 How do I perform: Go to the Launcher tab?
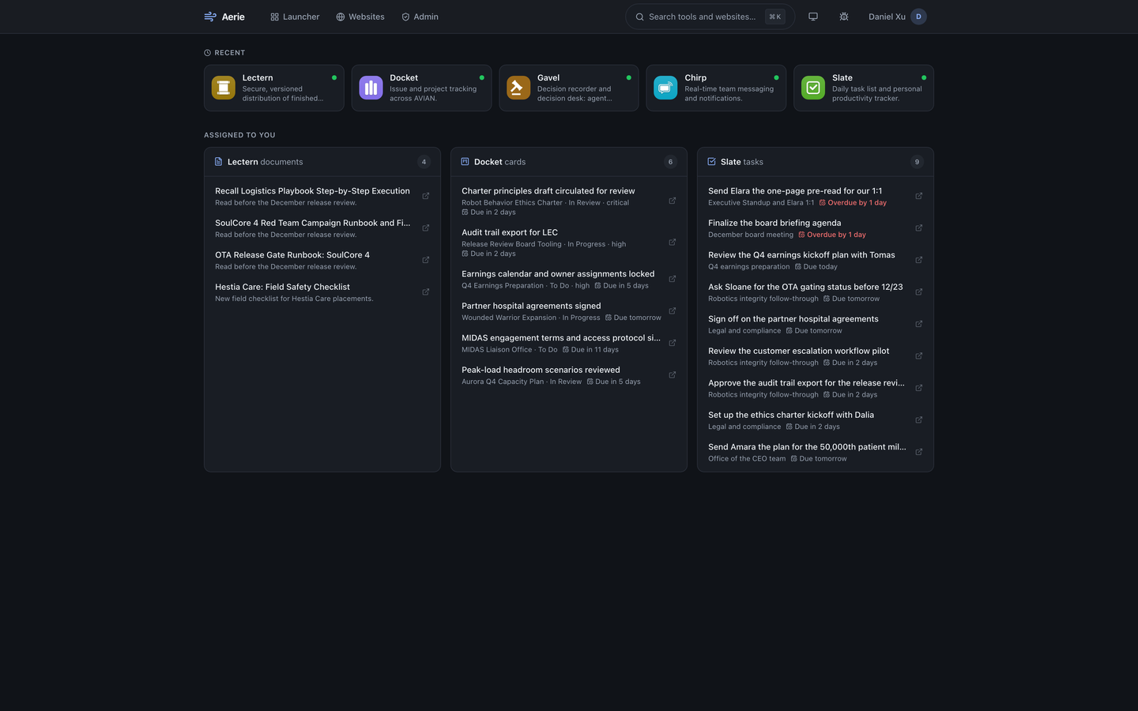[295, 17]
